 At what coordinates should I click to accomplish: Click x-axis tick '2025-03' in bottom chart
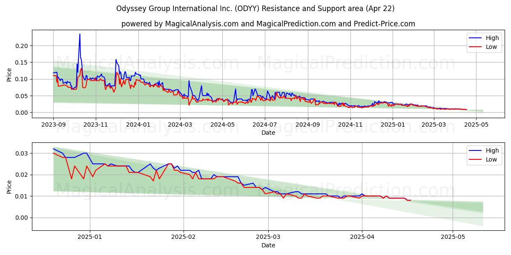[269, 238]
